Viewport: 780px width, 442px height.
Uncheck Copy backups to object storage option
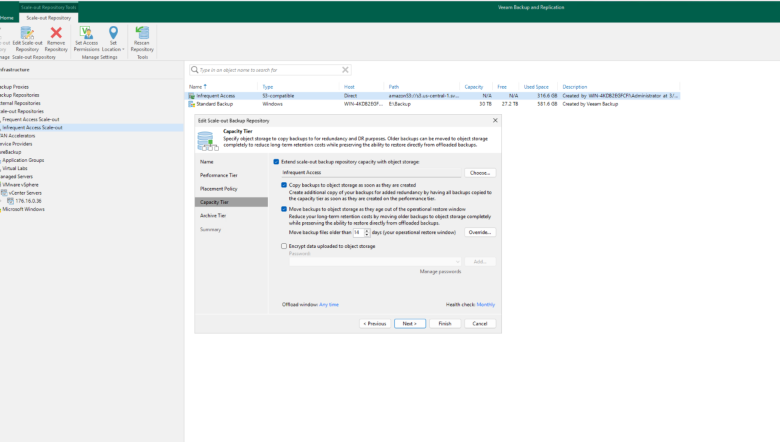click(x=284, y=185)
